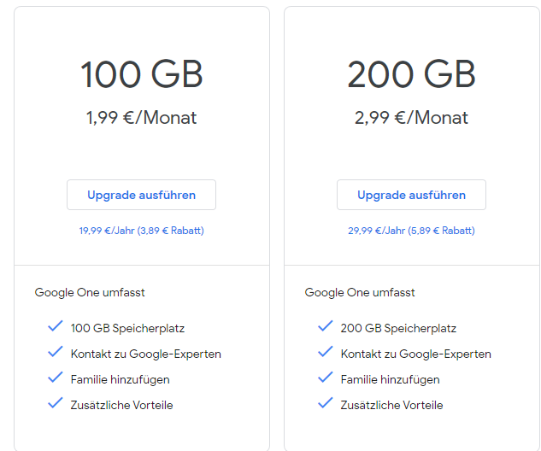Click checkmark beside Zusätzliche Vorteile in 200 GB plan
This screenshot has width=541, height=451.
(x=326, y=404)
